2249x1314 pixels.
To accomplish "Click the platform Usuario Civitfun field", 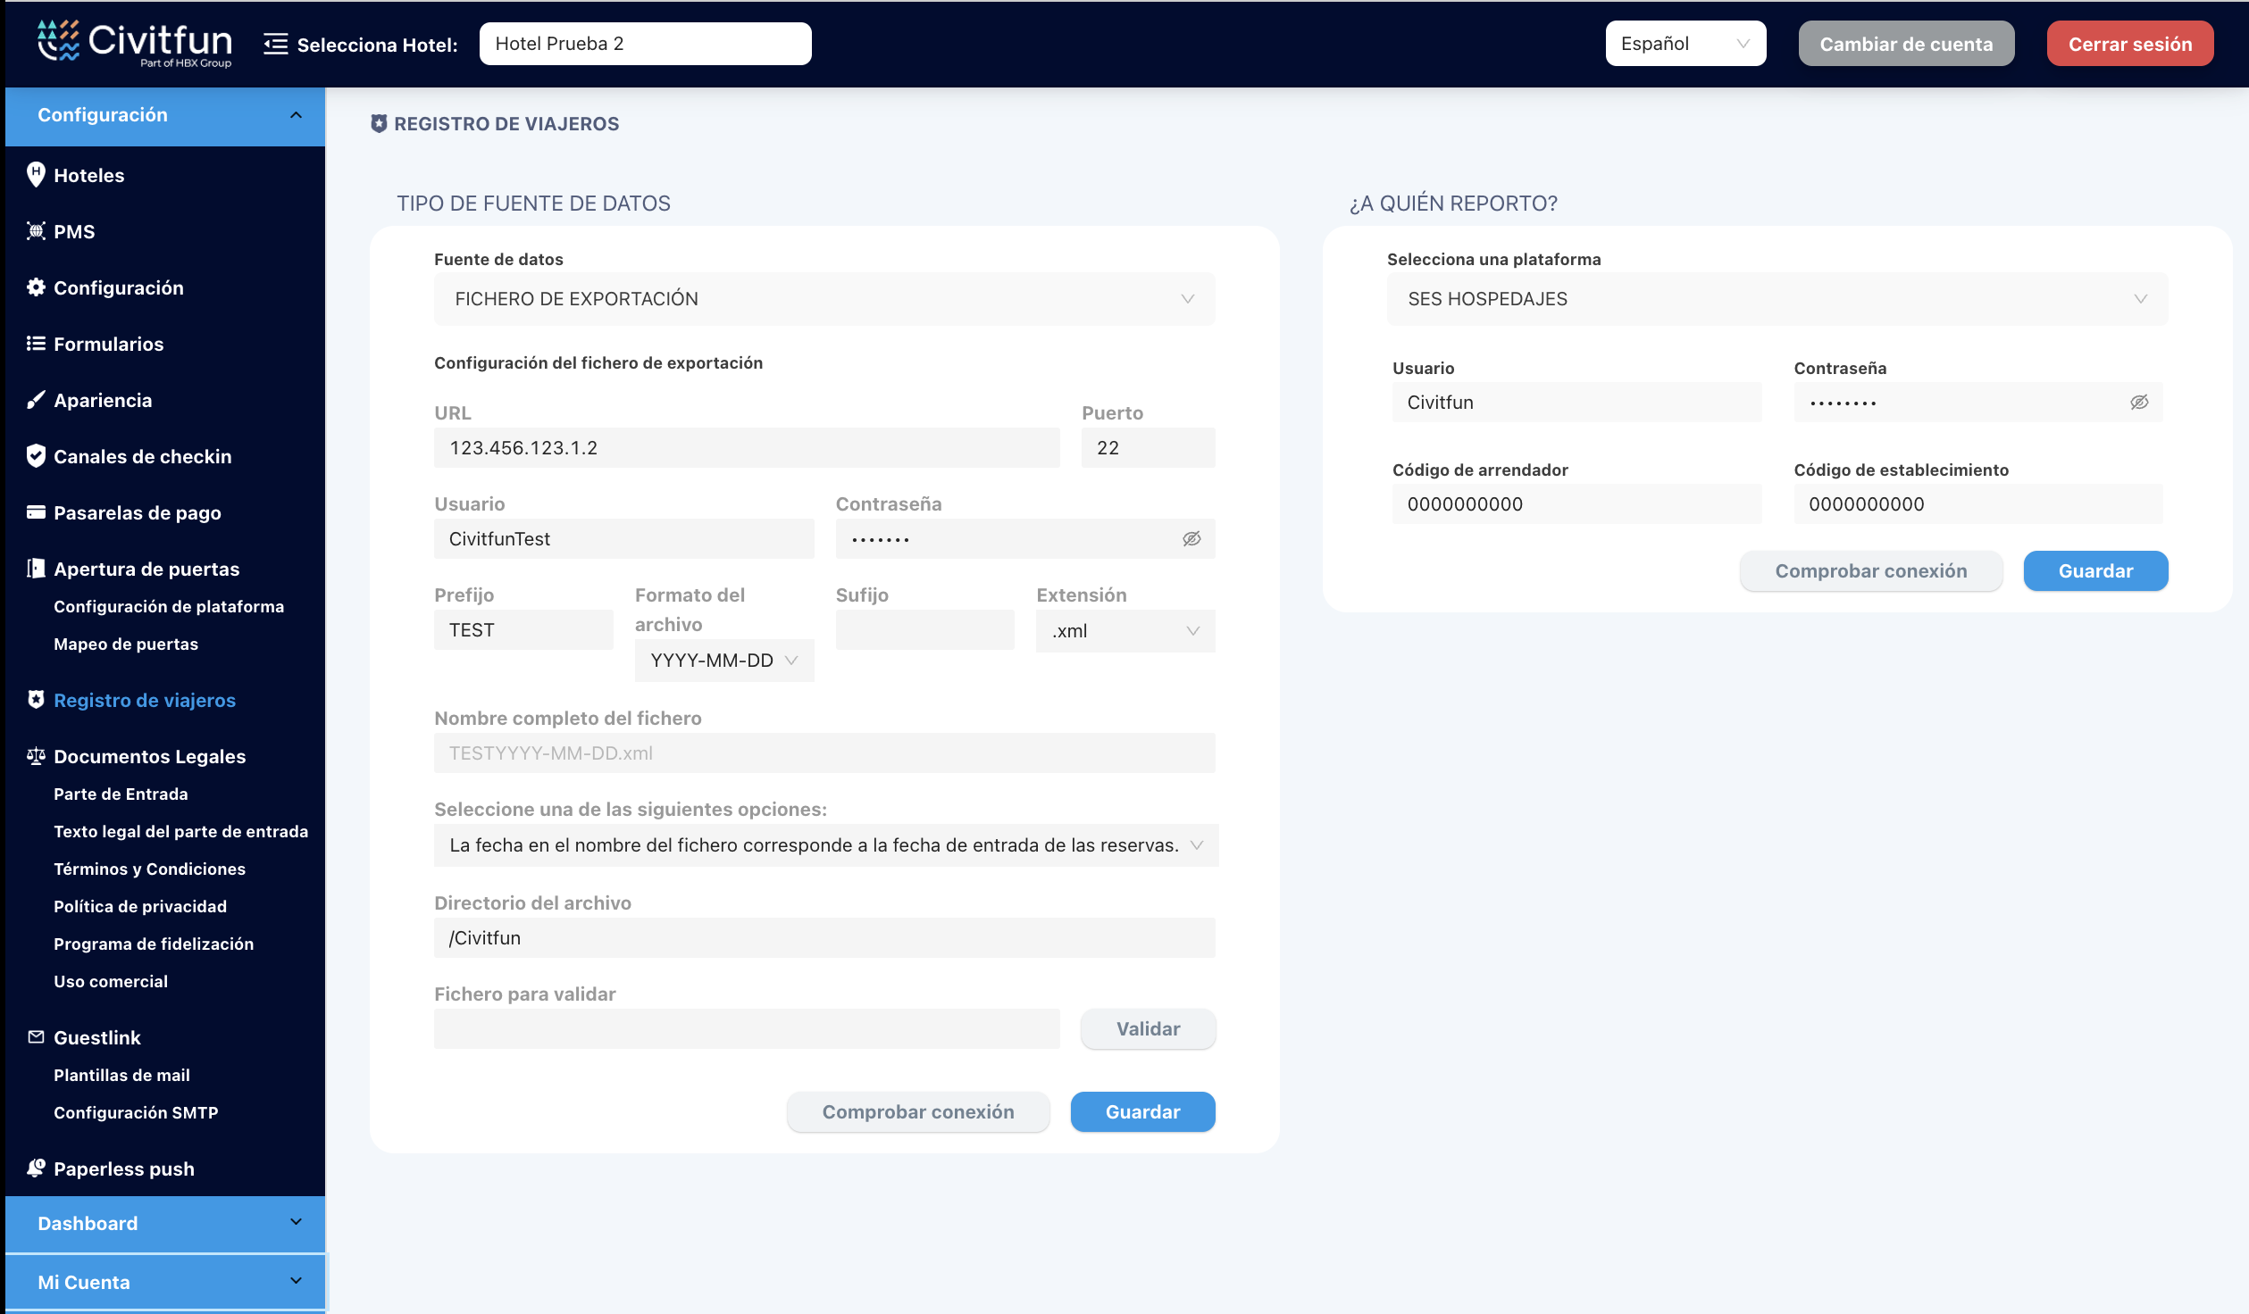I will (1577, 403).
